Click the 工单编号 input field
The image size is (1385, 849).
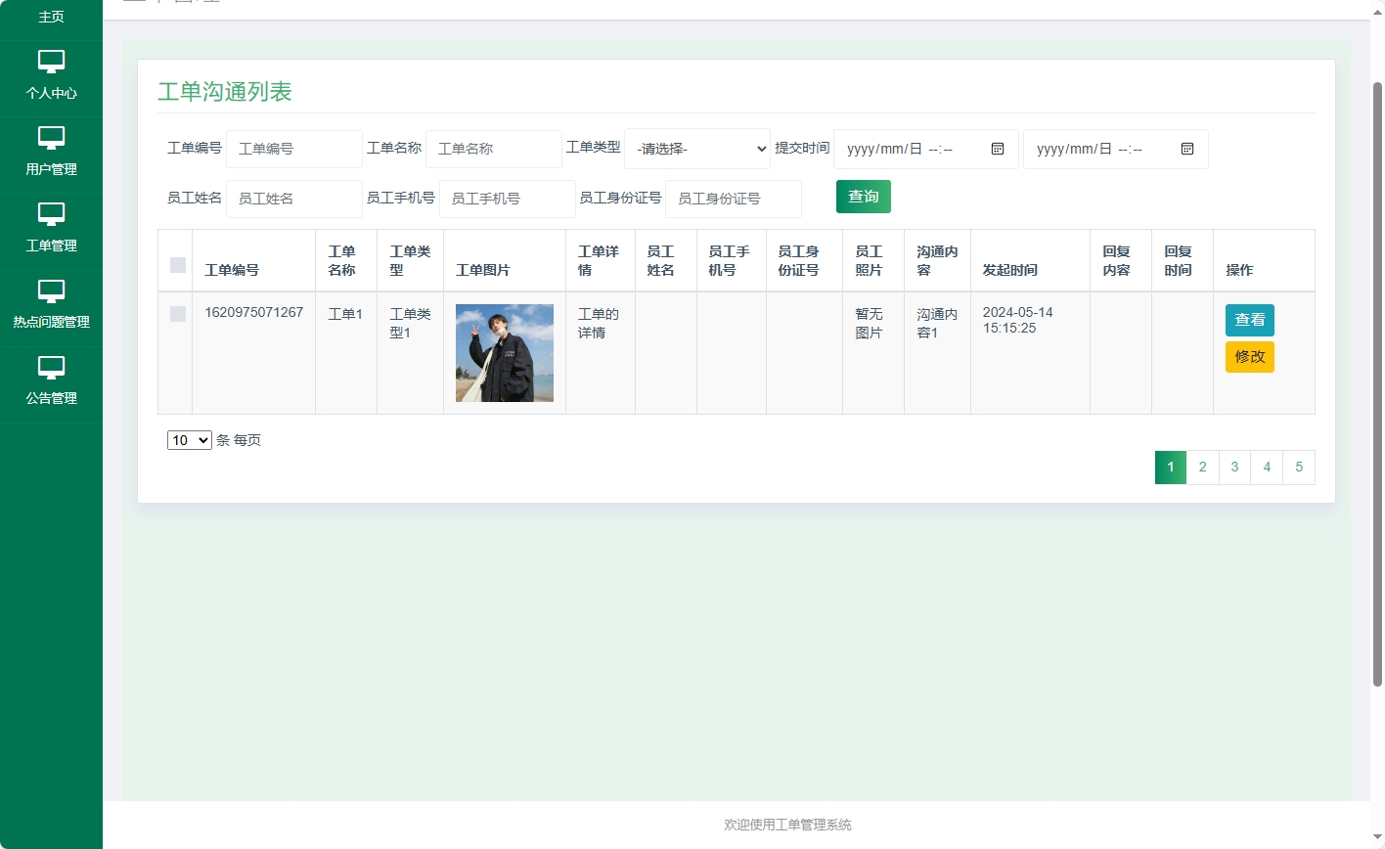click(x=293, y=149)
